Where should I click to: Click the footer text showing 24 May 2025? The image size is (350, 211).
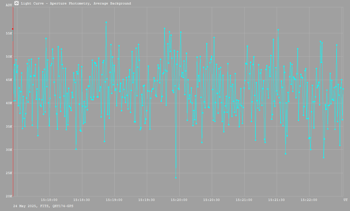click(x=43, y=206)
